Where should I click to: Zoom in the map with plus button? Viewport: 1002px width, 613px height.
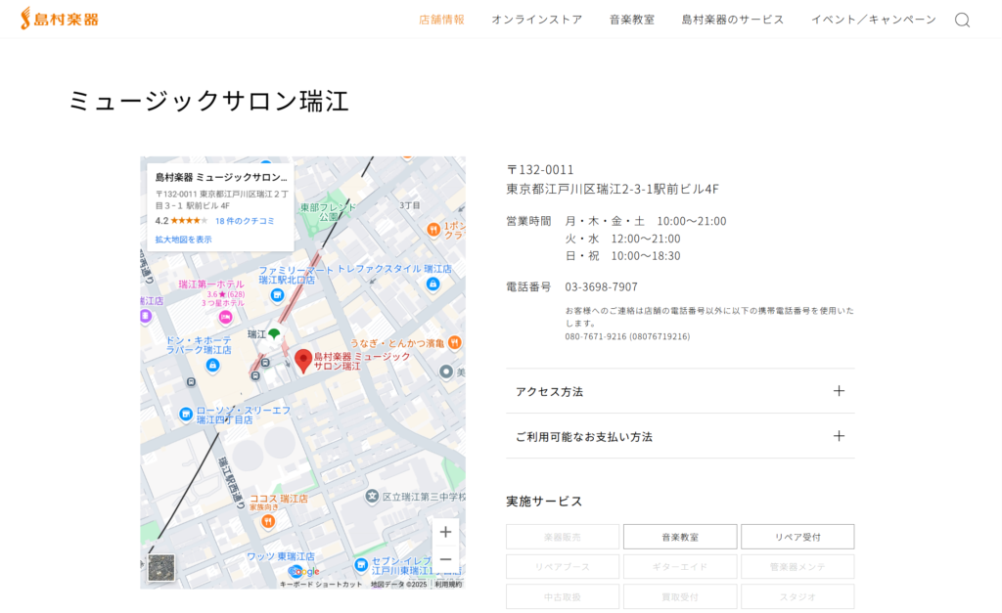[445, 532]
